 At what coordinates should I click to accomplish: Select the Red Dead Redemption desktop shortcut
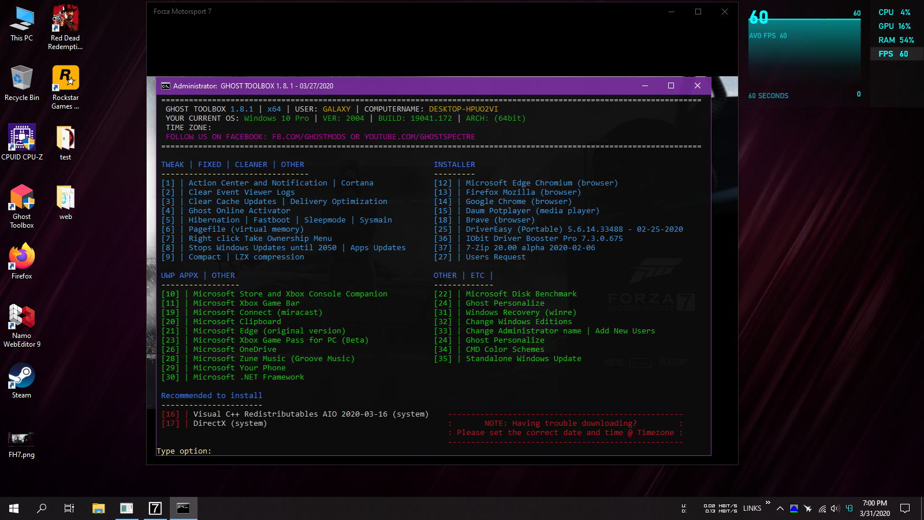(x=65, y=28)
